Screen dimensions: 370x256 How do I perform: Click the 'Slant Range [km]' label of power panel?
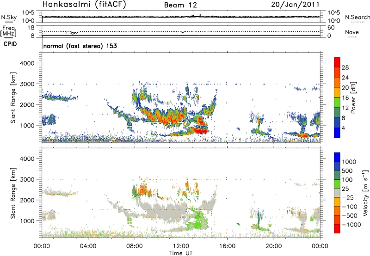pos(13,98)
